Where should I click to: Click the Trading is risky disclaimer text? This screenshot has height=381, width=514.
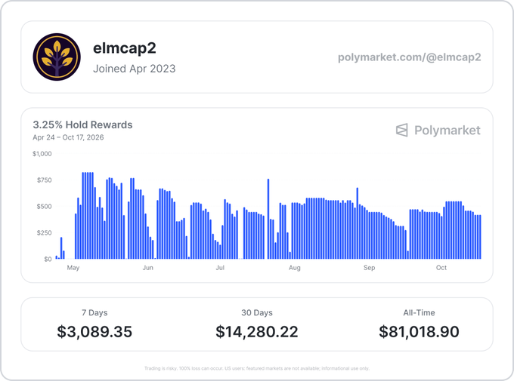click(257, 369)
